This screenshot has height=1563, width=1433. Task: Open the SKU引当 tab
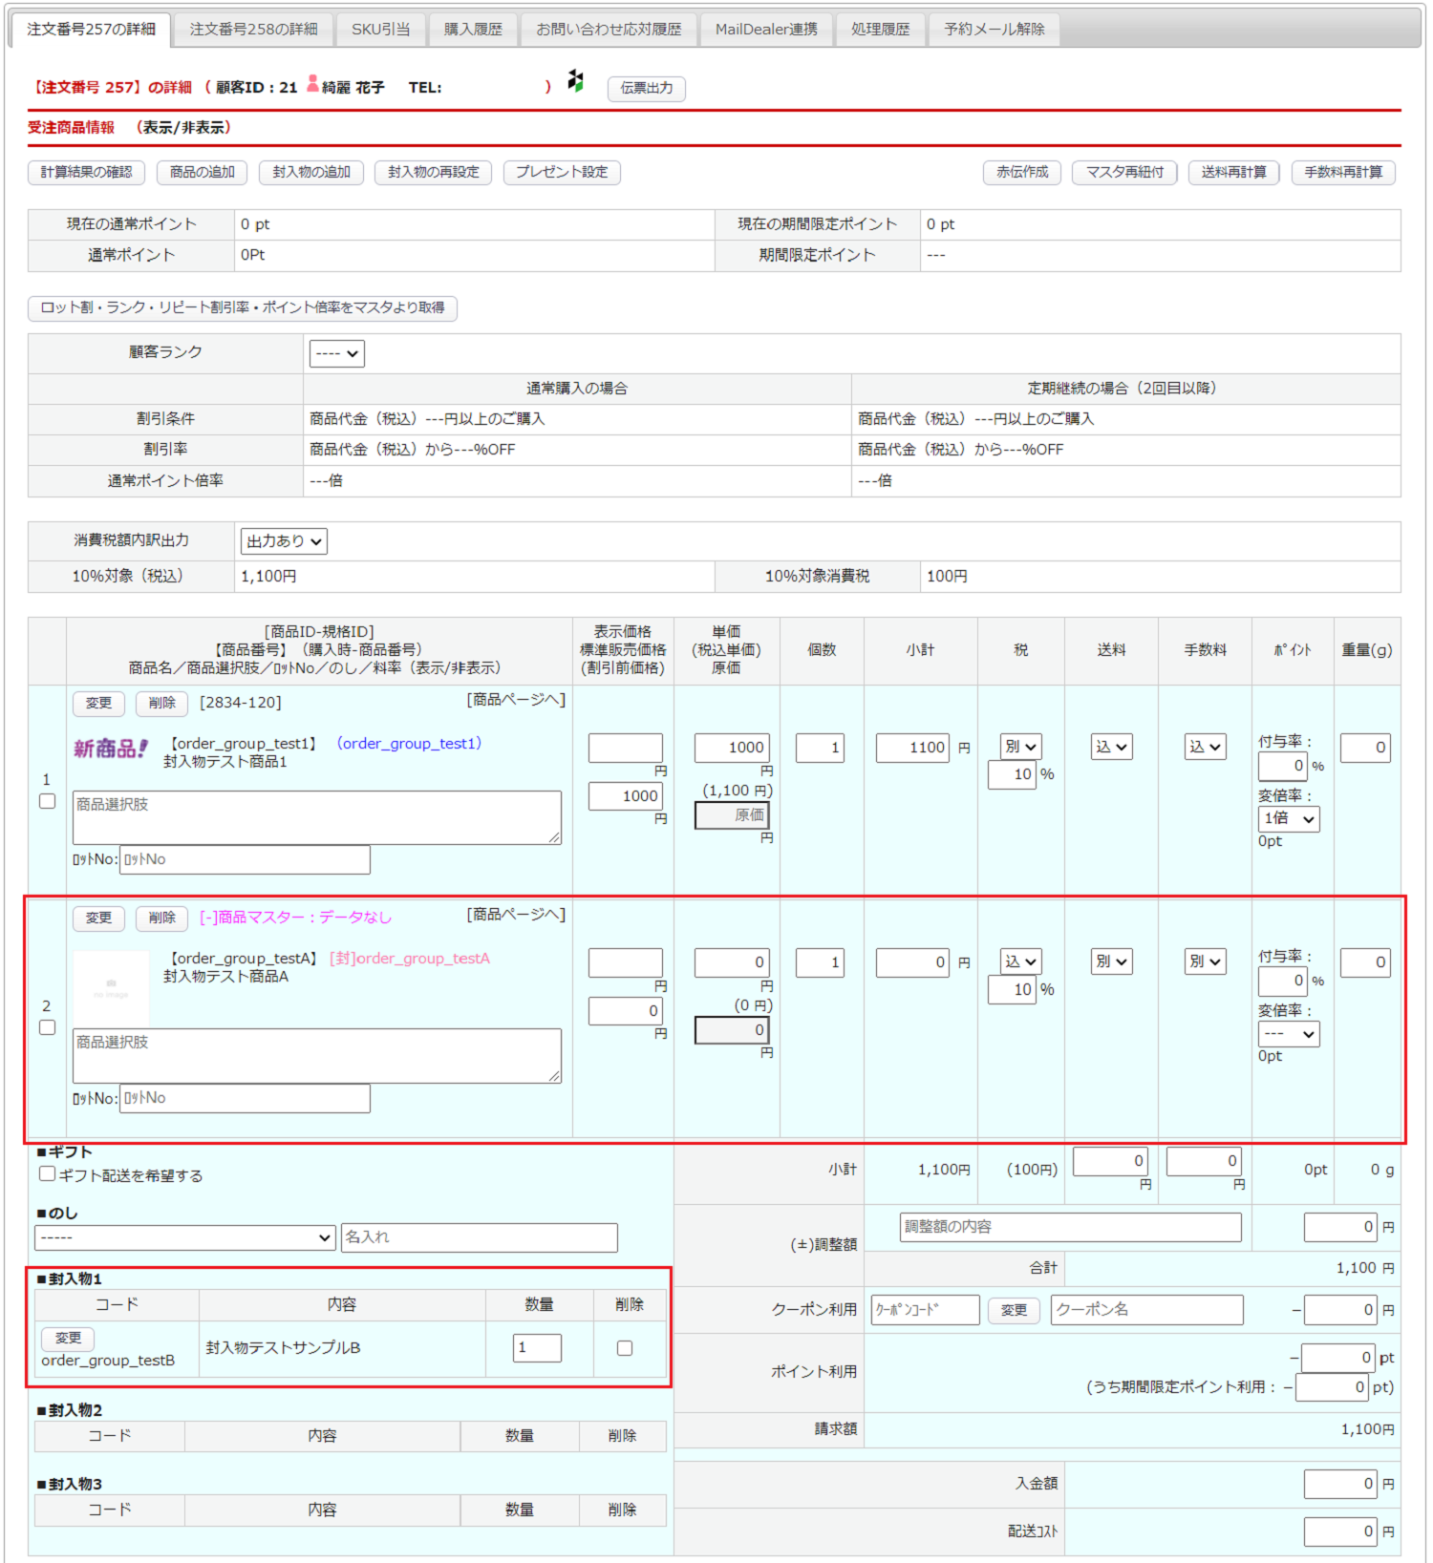380,30
